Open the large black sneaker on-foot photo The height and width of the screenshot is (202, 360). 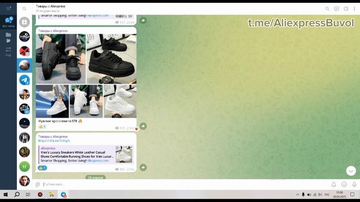pyautogui.click(x=61, y=59)
